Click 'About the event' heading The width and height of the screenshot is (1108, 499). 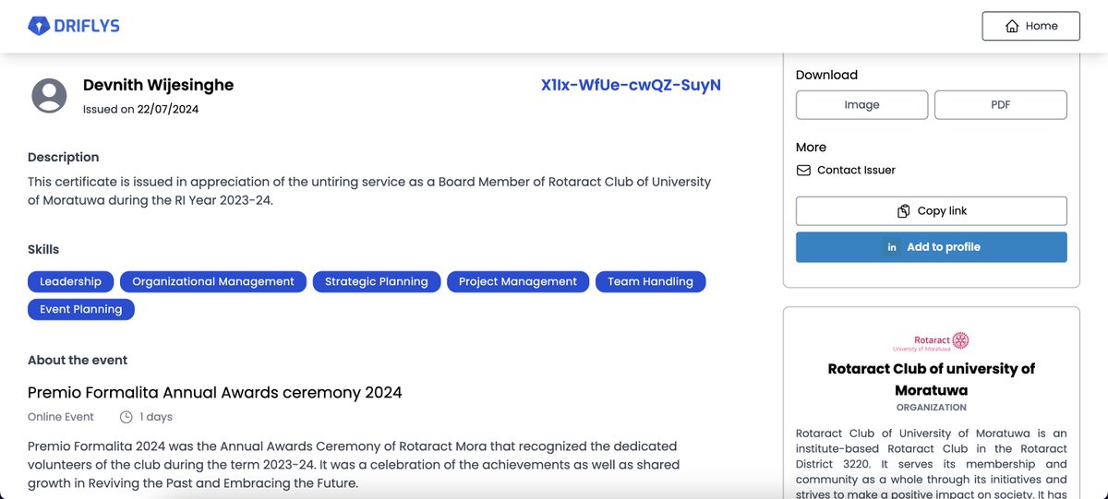point(78,360)
